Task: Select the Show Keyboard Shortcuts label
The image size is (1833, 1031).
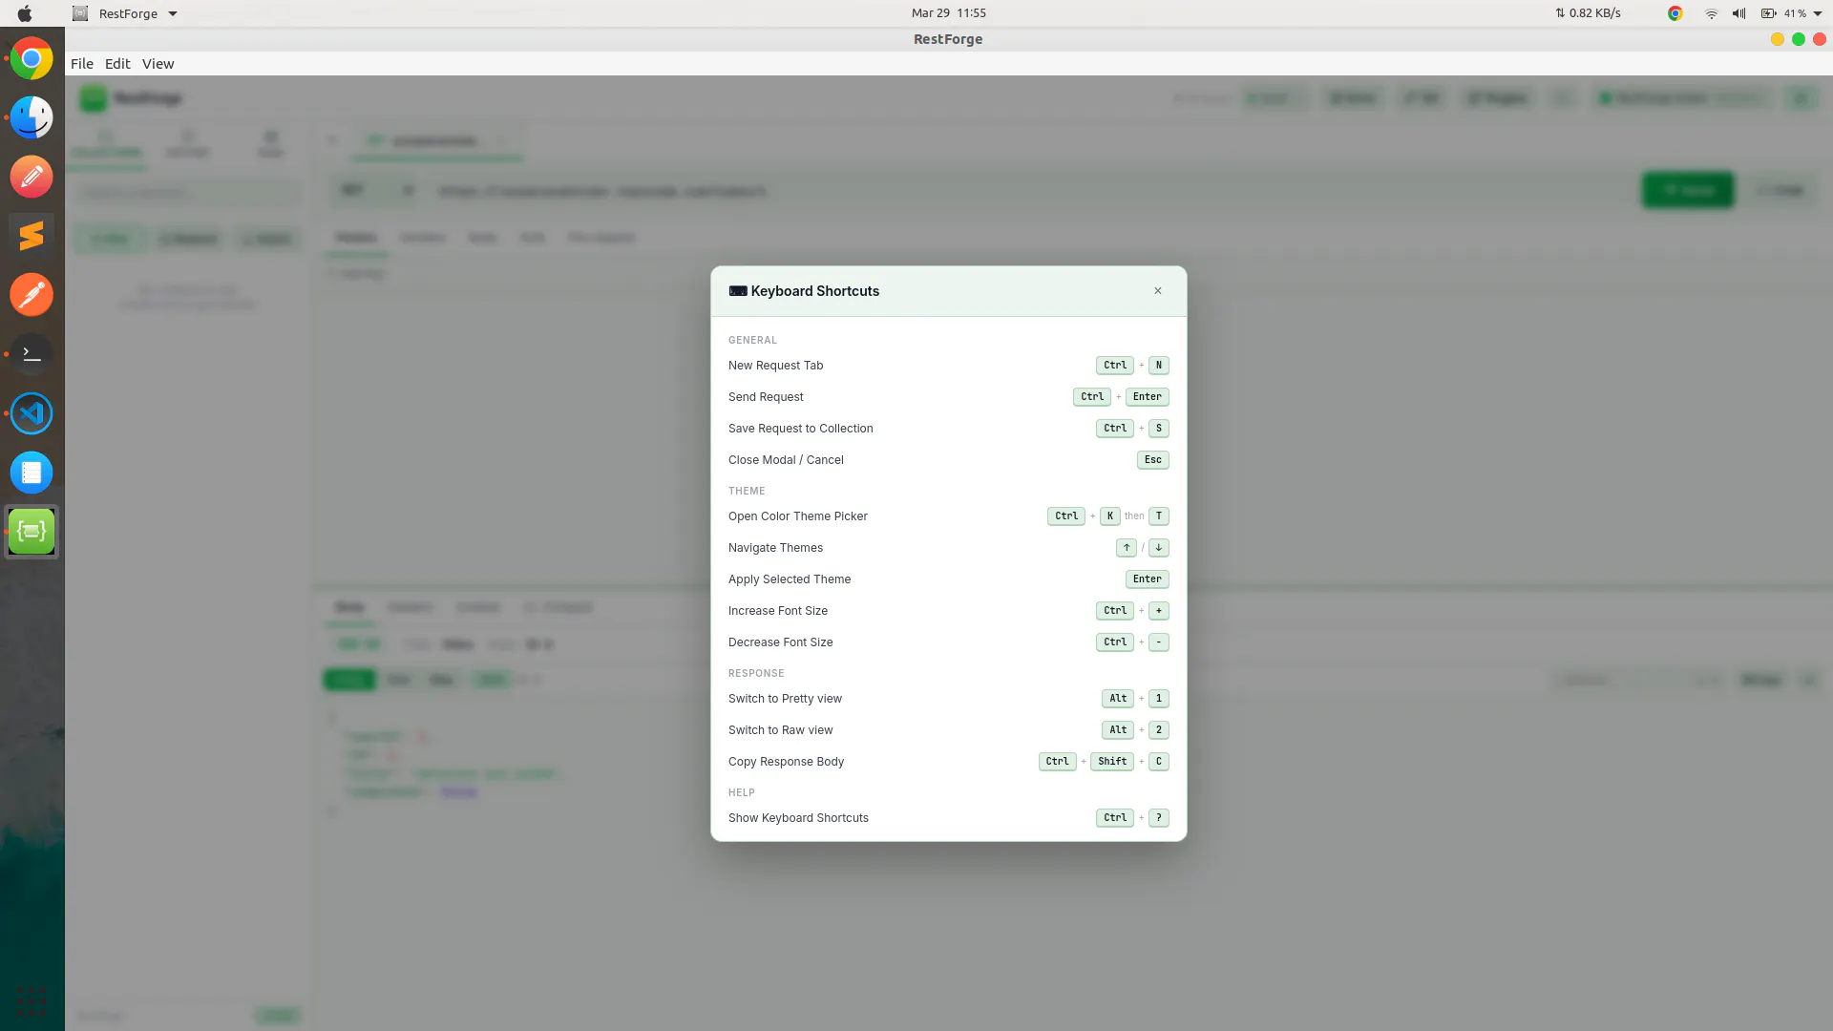Action: (x=798, y=818)
